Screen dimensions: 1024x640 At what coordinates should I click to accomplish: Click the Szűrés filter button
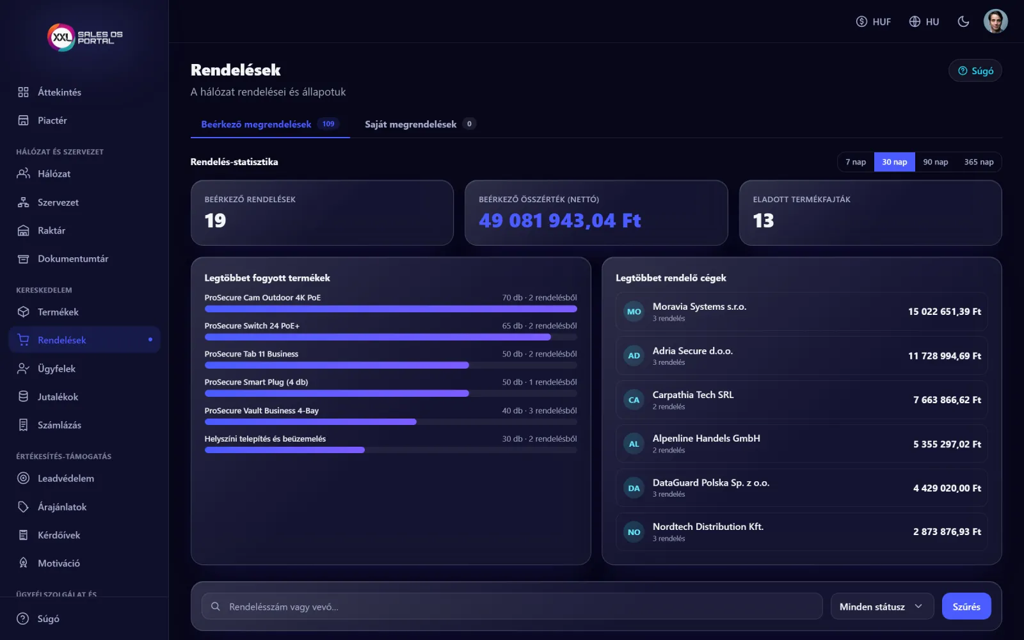pyautogui.click(x=966, y=606)
